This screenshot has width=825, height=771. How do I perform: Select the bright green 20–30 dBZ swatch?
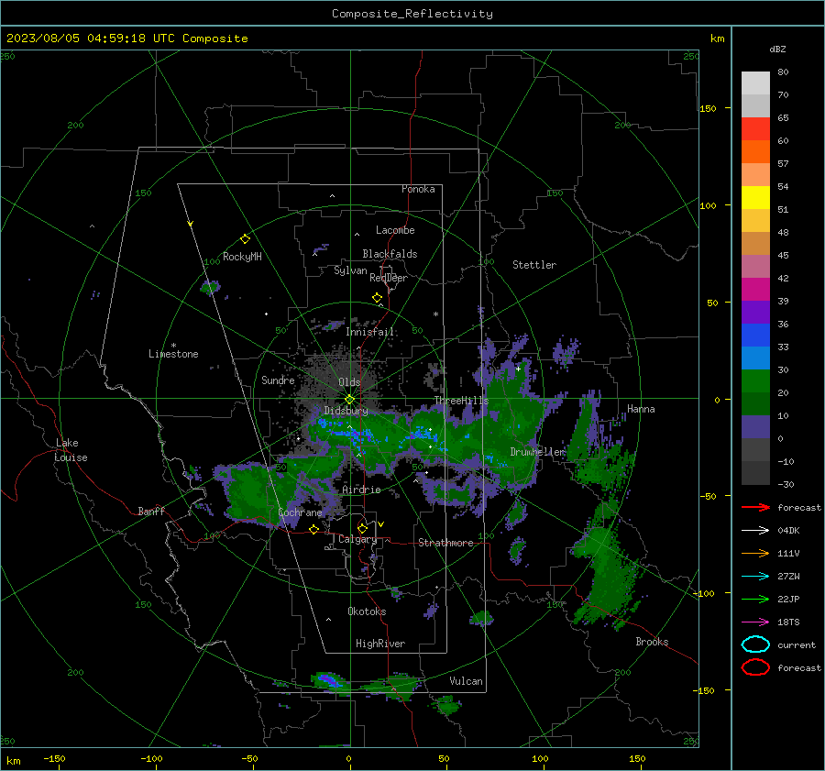pyautogui.click(x=755, y=381)
